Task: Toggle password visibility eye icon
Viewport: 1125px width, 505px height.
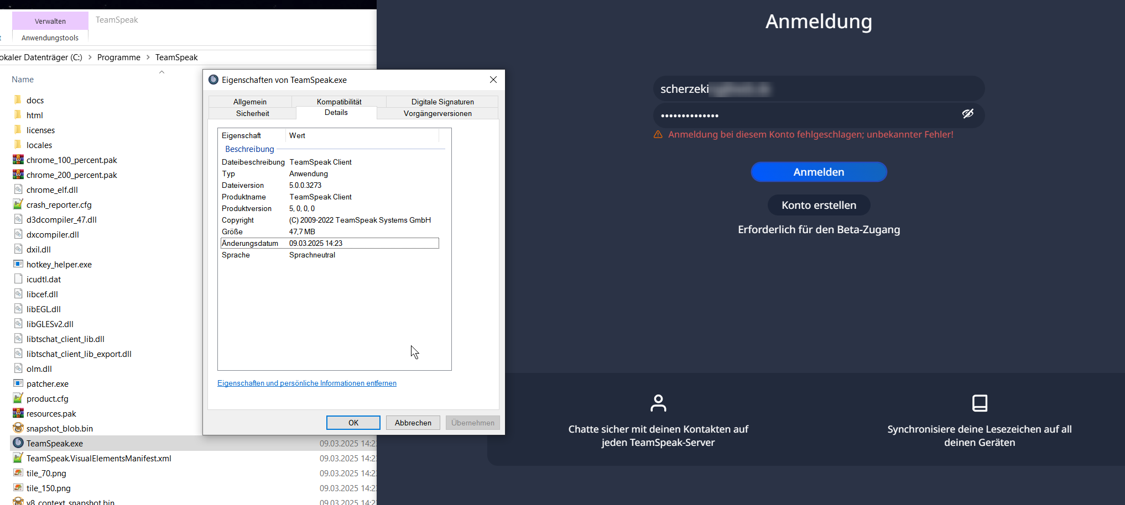Action: (x=967, y=114)
